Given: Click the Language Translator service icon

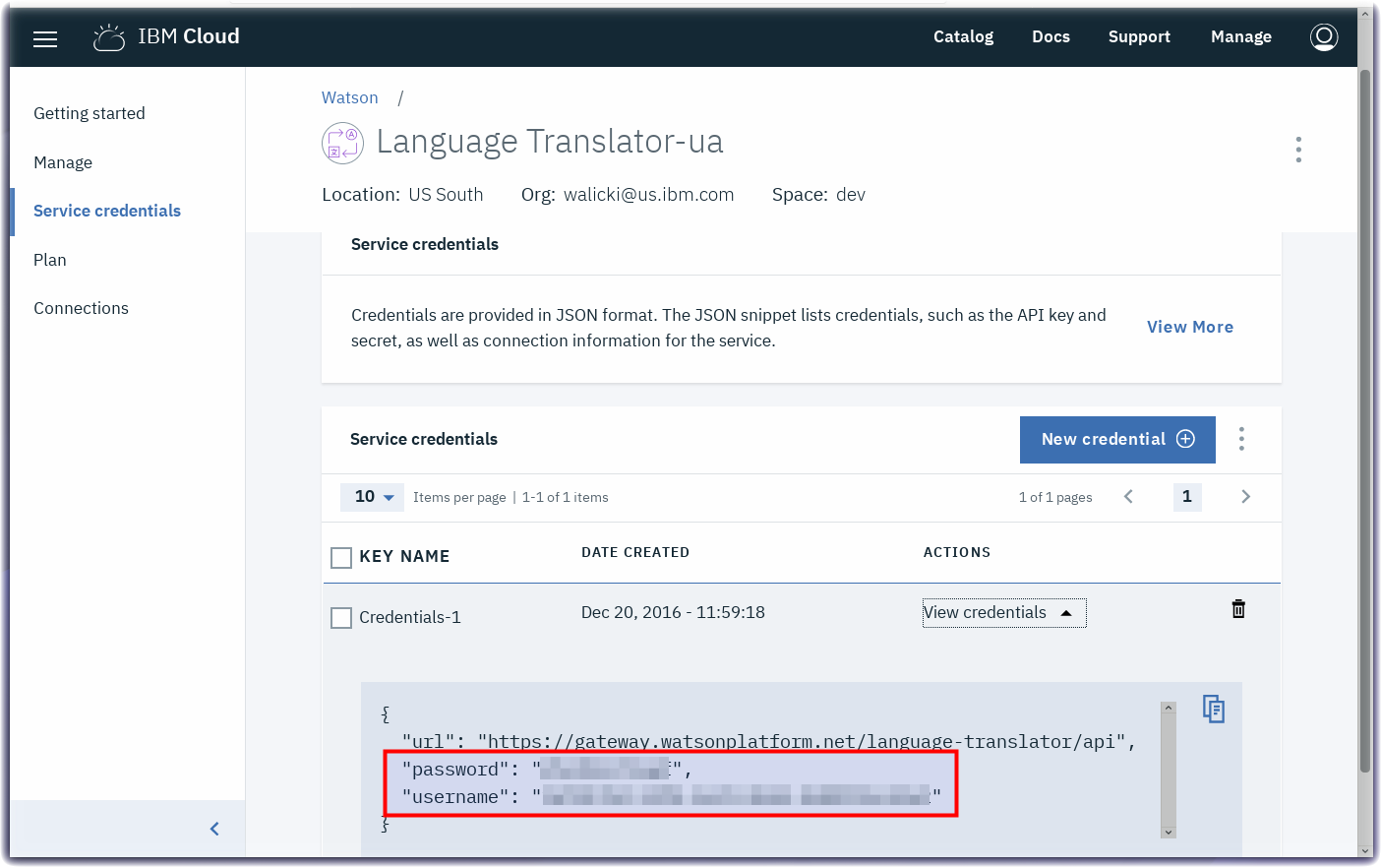Looking at the screenshot, I should [x=342, y=143].
